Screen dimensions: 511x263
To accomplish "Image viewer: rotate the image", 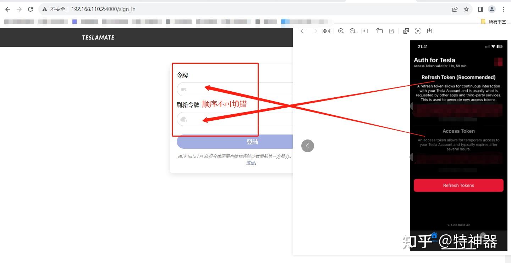I will [380, 31].
